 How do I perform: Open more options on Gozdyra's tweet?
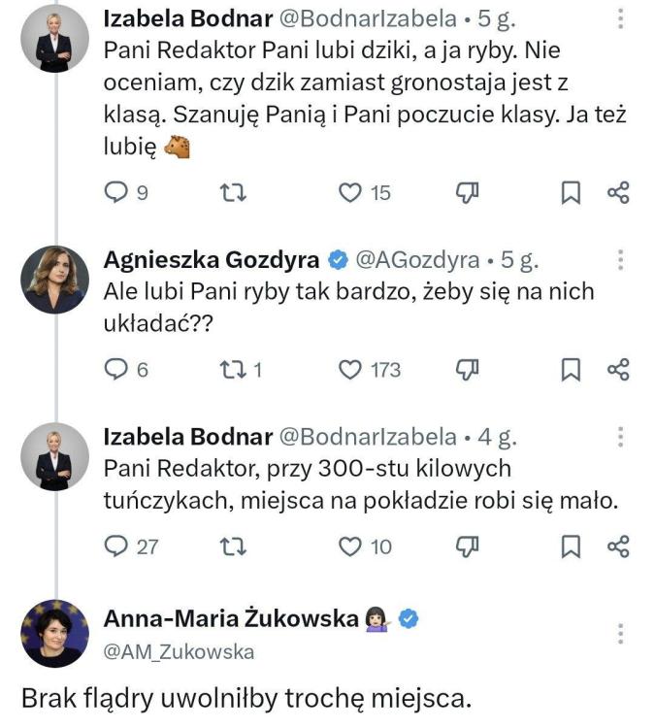coord(621,260)
